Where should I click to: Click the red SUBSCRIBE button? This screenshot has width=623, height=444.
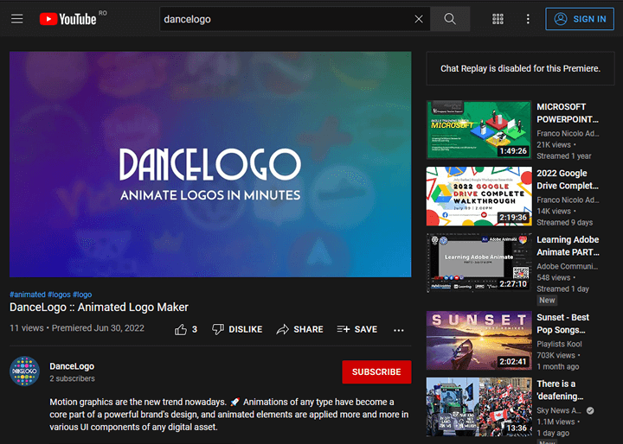pos(376,371)
